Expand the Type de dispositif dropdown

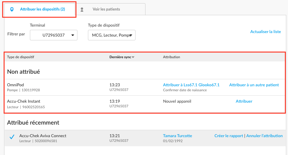tap(112, 35)
